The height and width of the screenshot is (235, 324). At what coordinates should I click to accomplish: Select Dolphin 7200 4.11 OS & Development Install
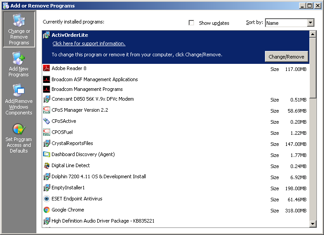click(x=175, y=177)
